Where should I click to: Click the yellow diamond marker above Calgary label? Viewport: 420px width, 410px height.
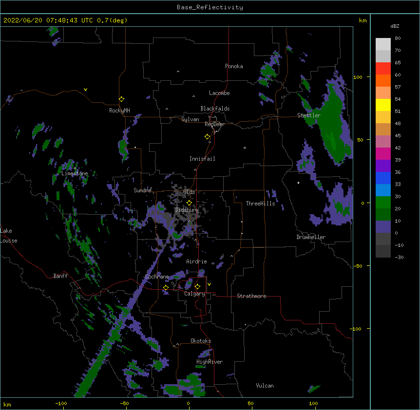click(197, 287)
